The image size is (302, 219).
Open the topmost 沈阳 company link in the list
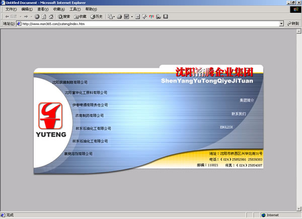(x=70, y=82)
